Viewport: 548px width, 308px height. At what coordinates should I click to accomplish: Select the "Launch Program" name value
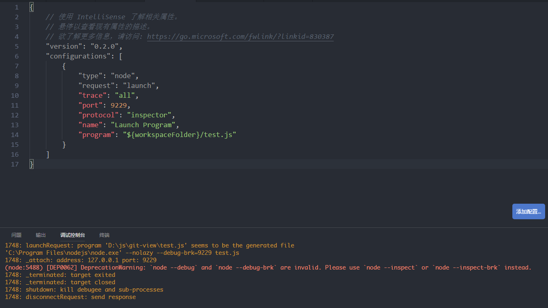[146, 125]
